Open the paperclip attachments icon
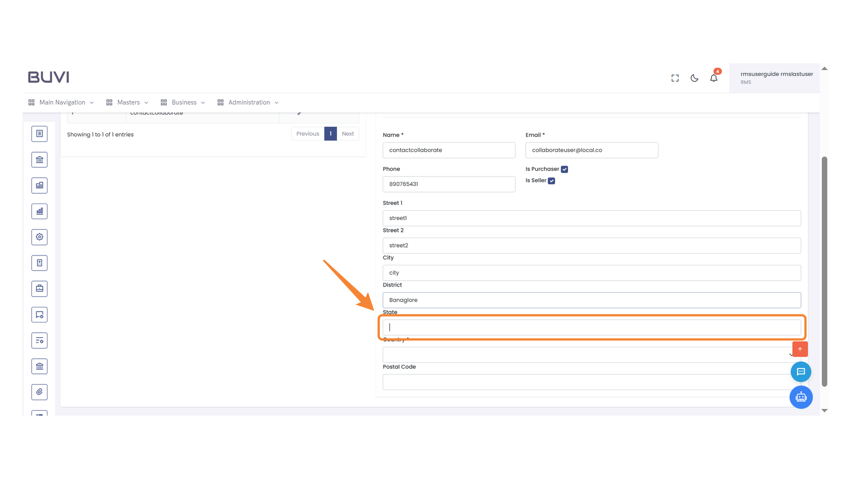The width and height of the screenshot is (852, 479). 39,392
